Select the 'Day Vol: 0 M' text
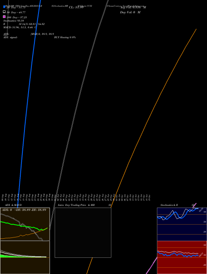 pyautogui.click(x=130, y=12)
